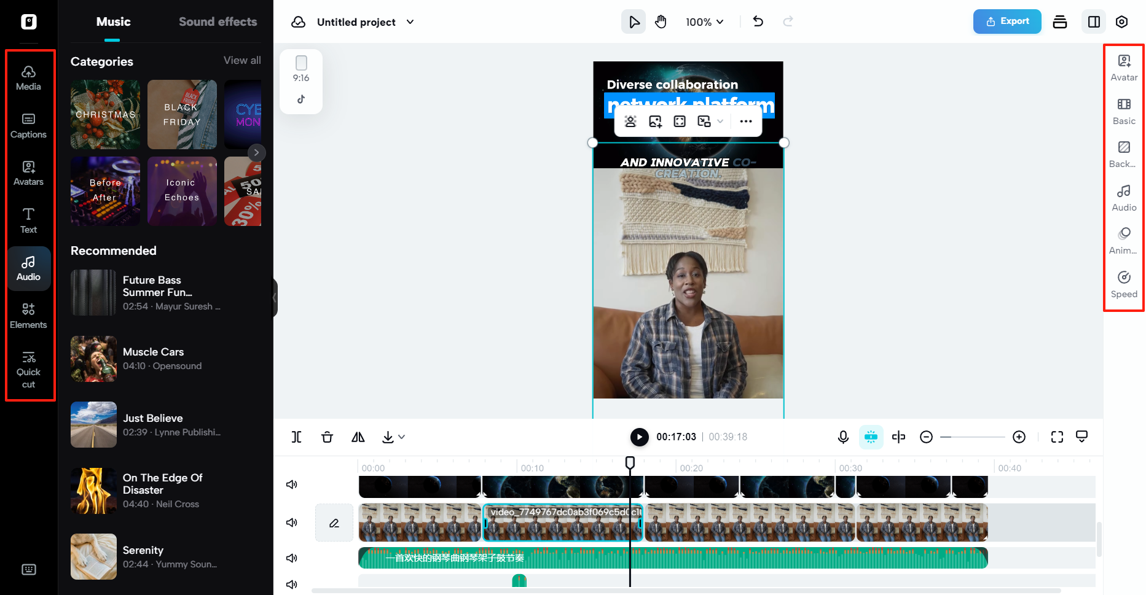1146x595 pixels.
Task: Mute the top media track
Action: pos(292,484)
